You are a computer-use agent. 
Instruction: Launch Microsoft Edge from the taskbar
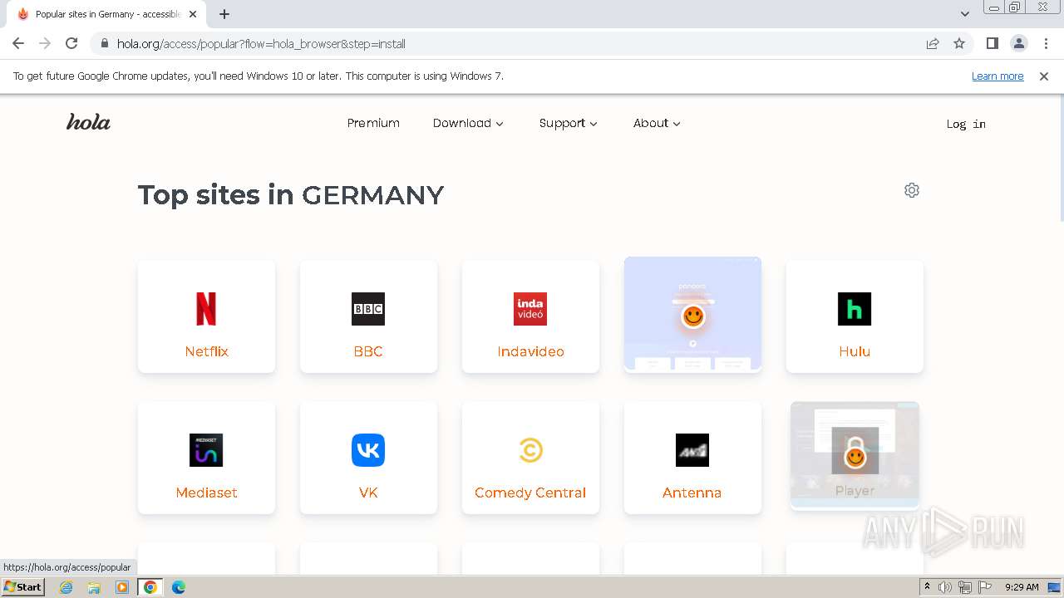pyautogui.click(x=179, y=587)
